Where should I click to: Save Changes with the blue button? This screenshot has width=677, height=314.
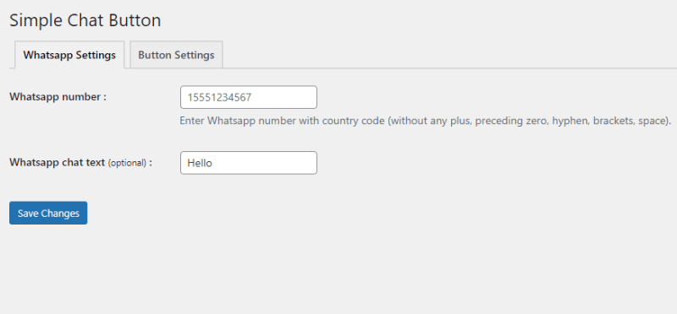(48, 213)
